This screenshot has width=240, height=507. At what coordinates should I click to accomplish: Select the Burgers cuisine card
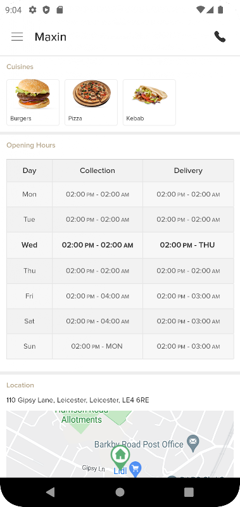[33, 102]
